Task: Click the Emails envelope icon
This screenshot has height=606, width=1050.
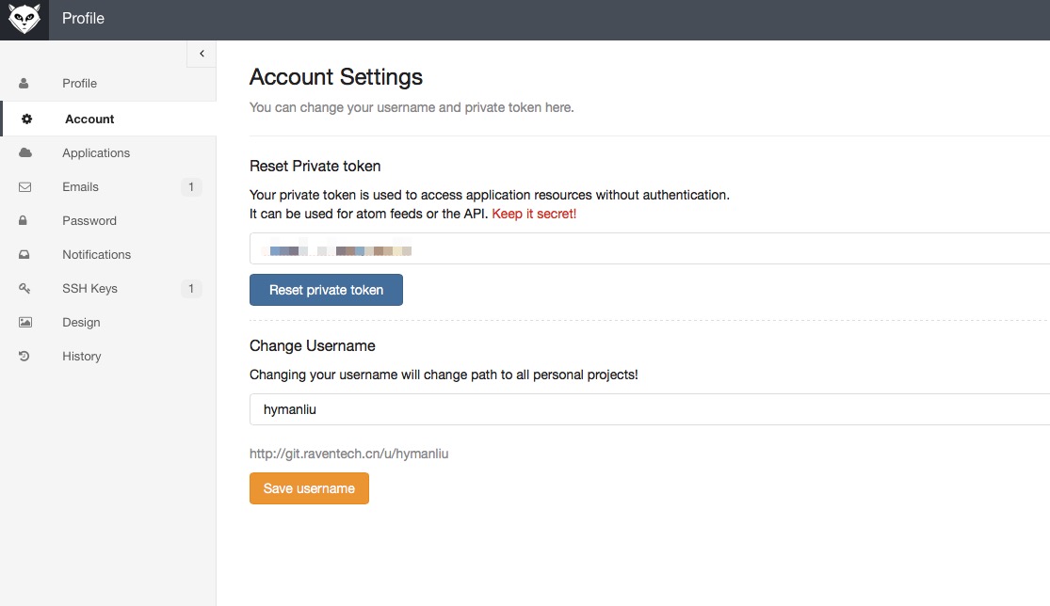Action: pos(25,187)
